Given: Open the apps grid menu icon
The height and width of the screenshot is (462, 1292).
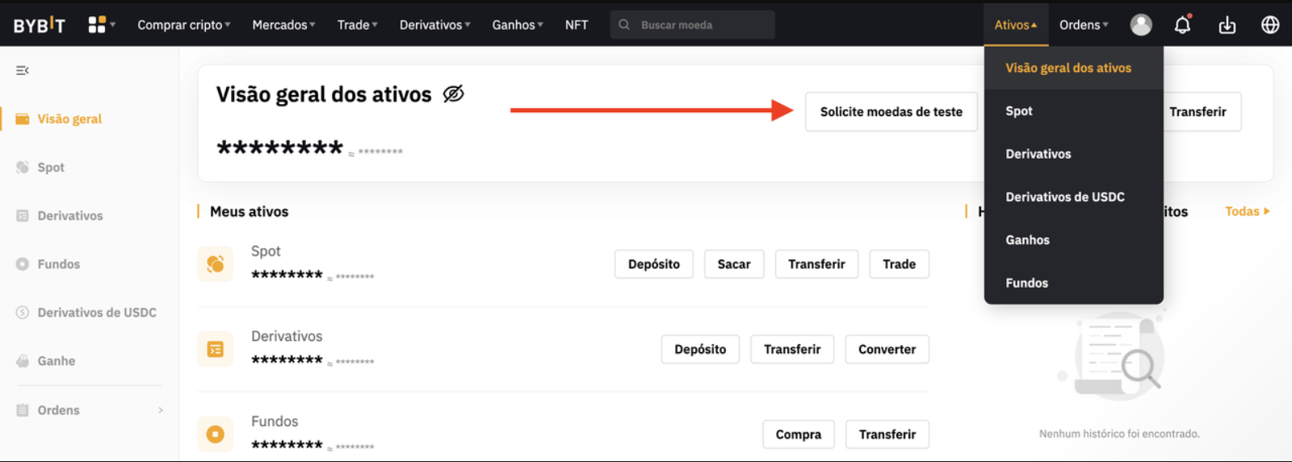Looking at the screenshot, I should [98, 25].
